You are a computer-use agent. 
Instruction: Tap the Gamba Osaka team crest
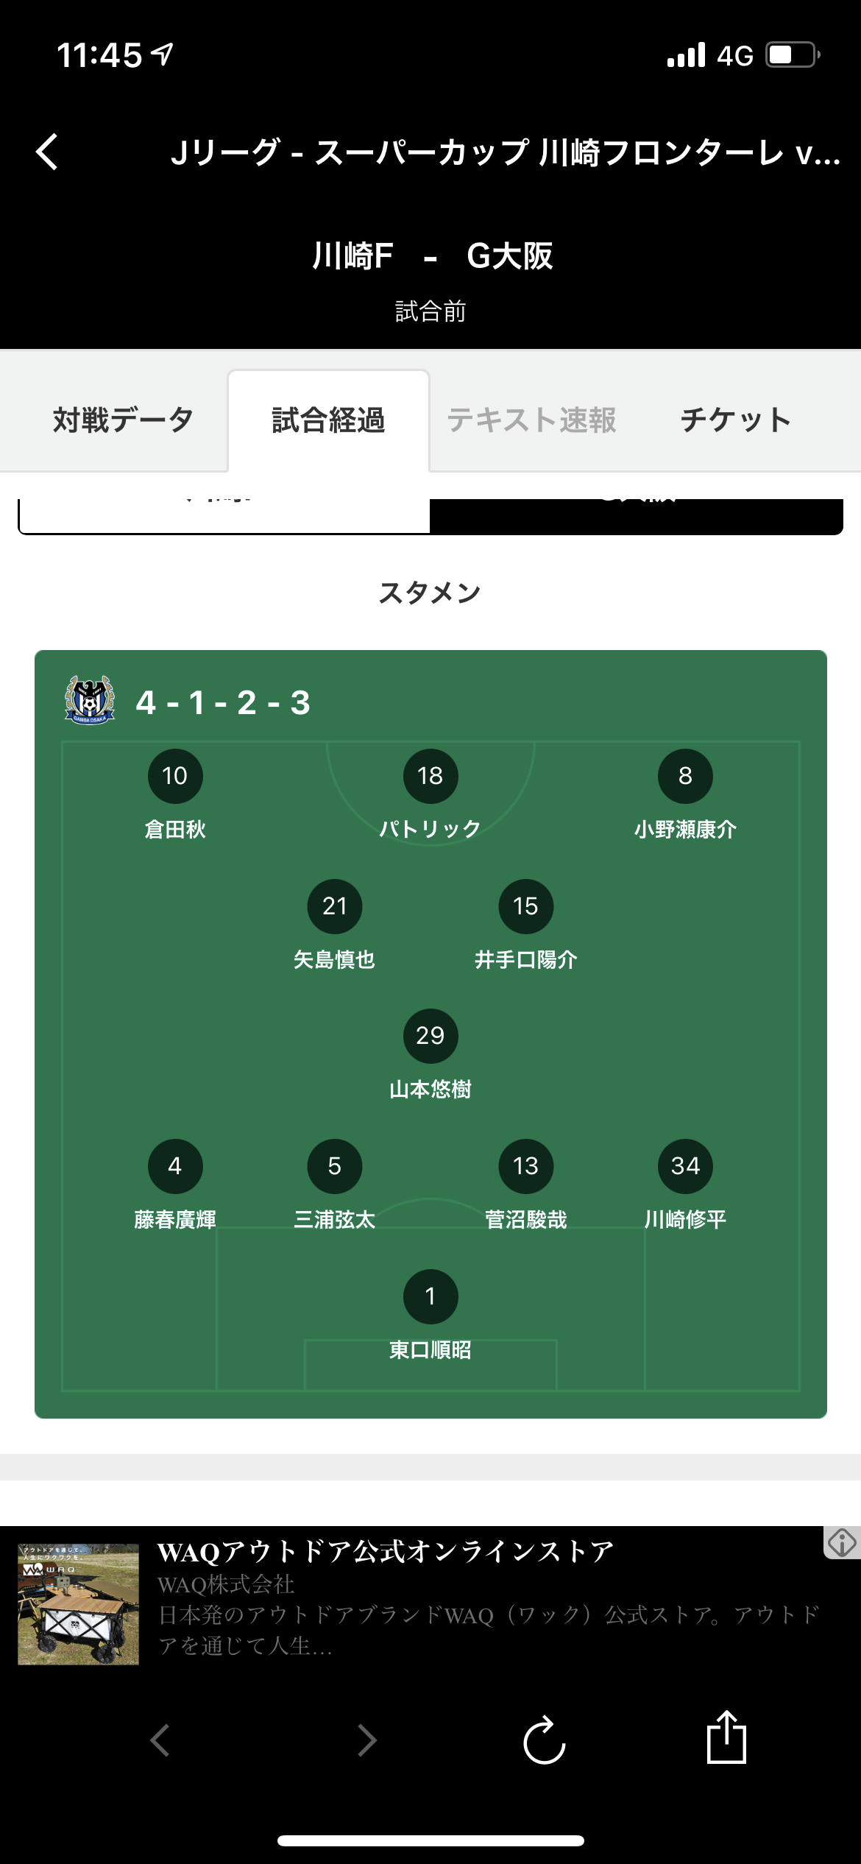pos(89,700)
